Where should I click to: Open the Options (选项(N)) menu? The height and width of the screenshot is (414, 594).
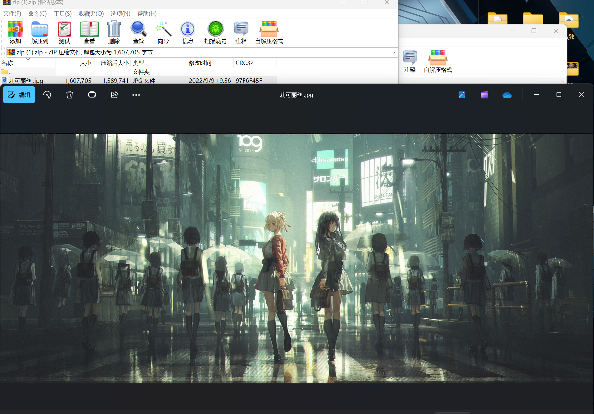click(x=120, y=13)
